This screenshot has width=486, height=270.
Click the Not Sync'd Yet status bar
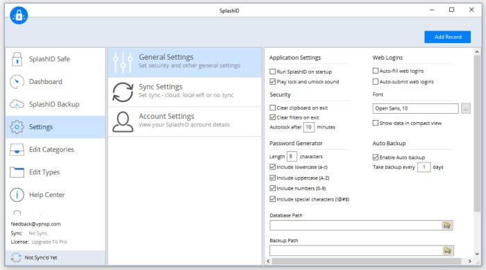(55, 258)
